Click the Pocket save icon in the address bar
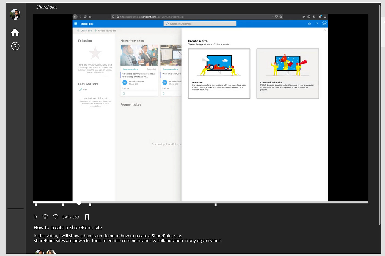The width and height of the screenshot is (385, 256). 276,17
